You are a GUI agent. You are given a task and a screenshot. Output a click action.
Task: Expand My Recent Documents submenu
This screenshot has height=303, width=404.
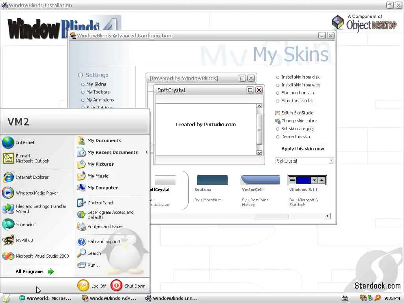(112, 152)
